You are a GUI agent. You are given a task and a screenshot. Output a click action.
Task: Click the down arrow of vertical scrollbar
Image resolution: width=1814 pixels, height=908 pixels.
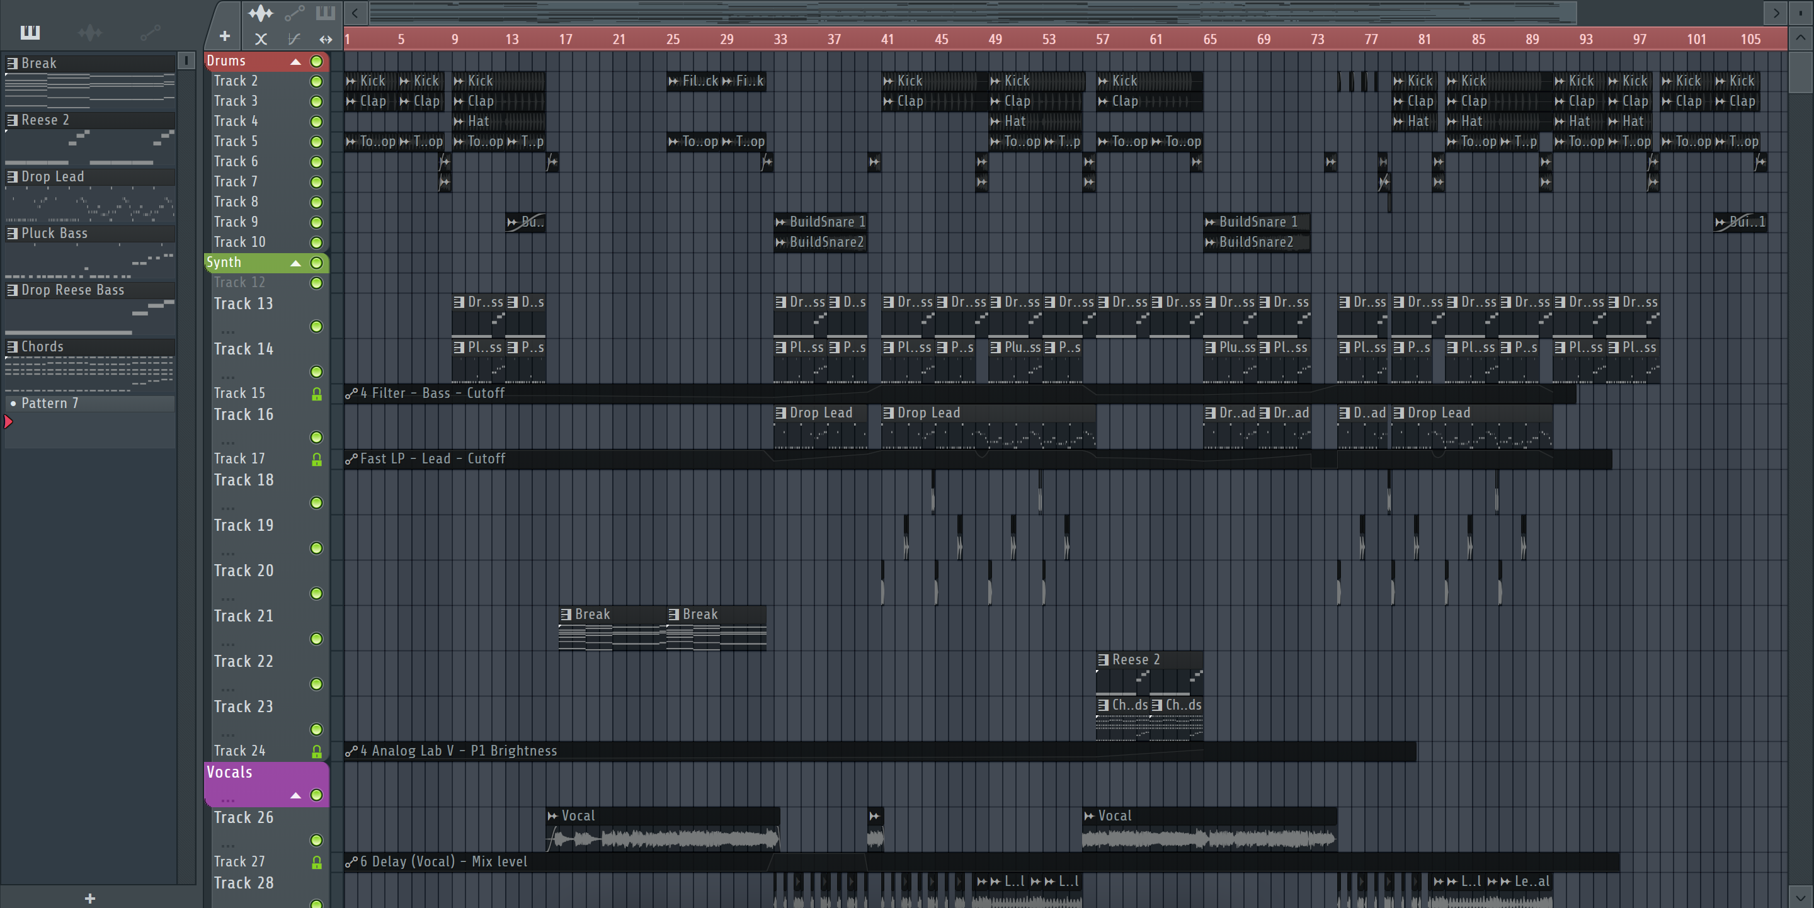coord(1801,897)
